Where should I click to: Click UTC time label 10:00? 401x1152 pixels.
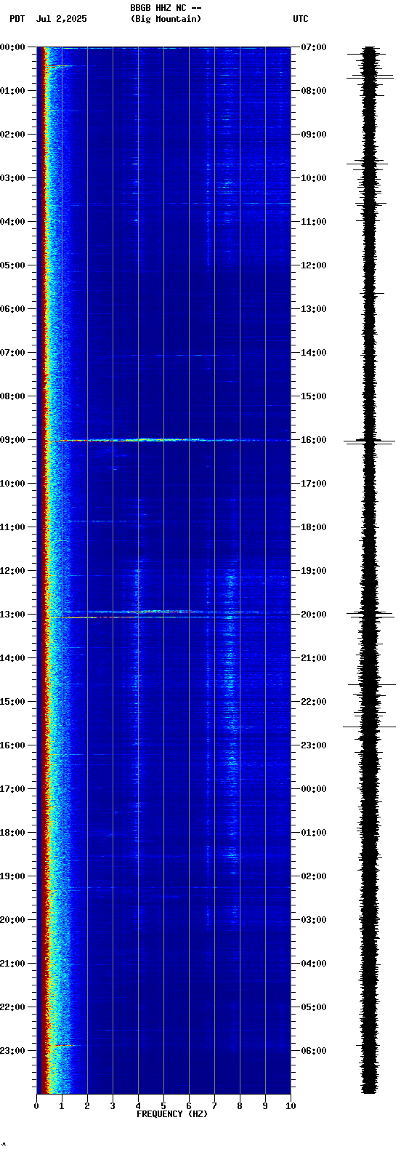coord(314,178)
